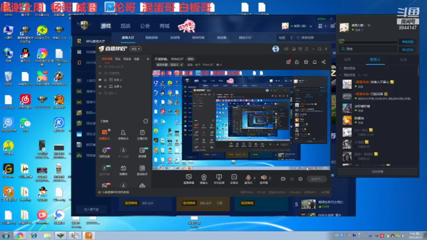Open the layout icon next to the bell

click(x=306, y=62)
